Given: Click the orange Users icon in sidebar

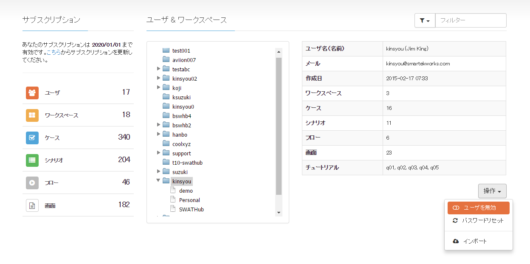Looking at the screenshot, I should (x=32, y=93).
